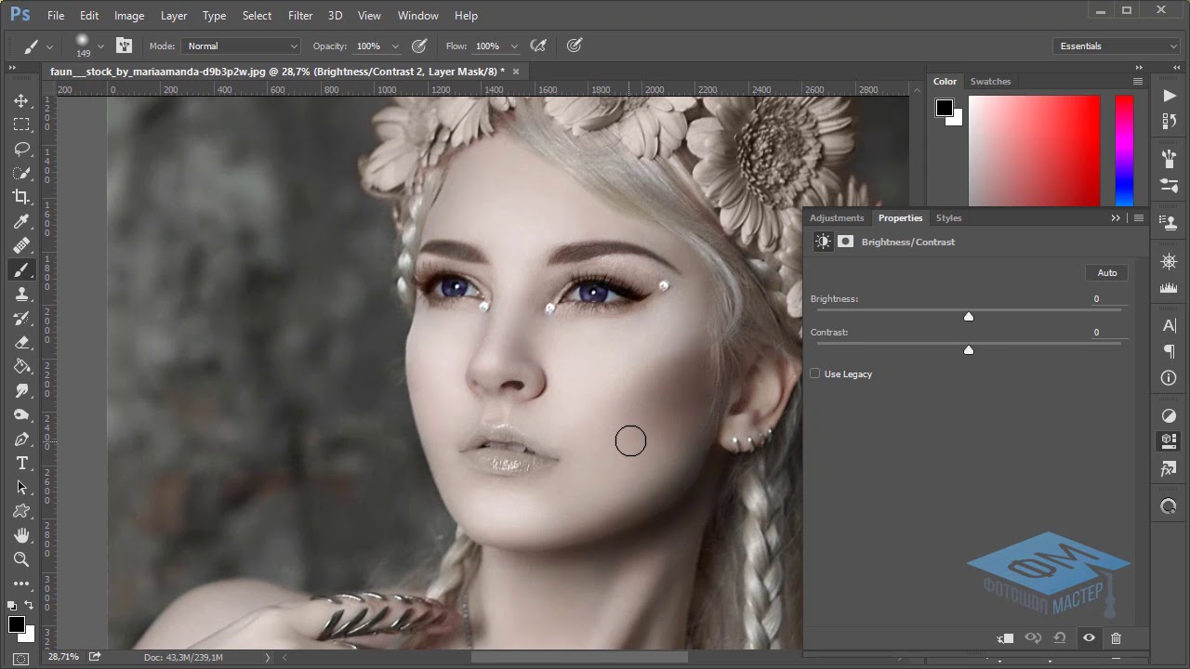This screenshot has width=1190, height=669.
Task: Select the Horizontal Type tool
Action: coord(21,463)
